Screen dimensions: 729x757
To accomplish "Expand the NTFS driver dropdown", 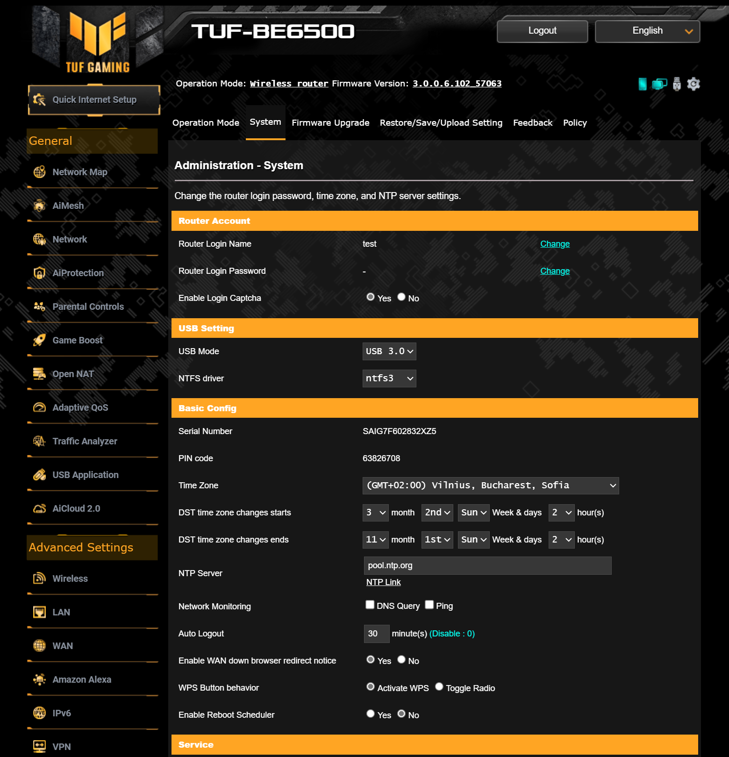I will pos(389,378).
